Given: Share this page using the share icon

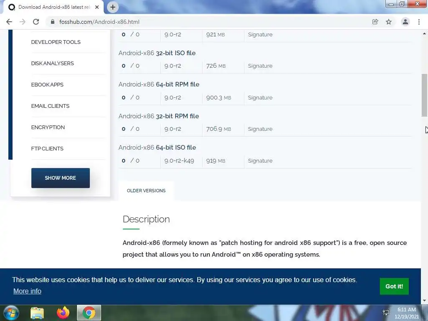Looking at the screenshot, I should (x=375, y=22).
